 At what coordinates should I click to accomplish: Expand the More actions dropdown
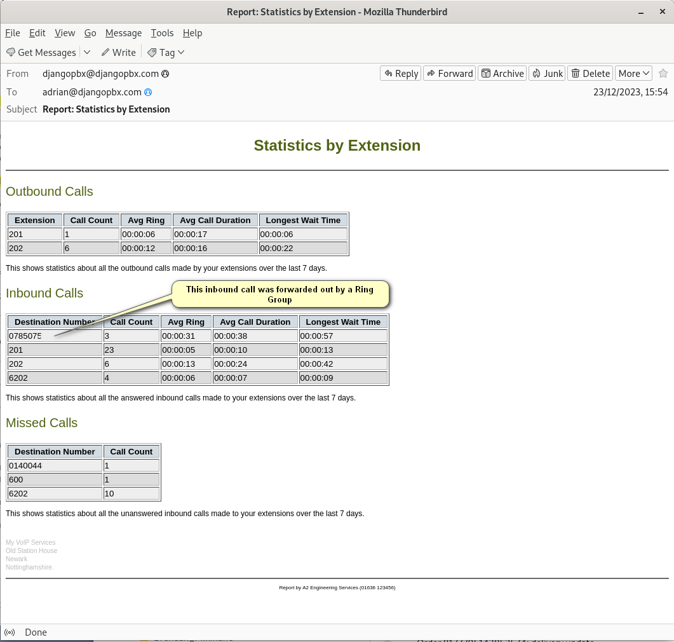(633, 74)
